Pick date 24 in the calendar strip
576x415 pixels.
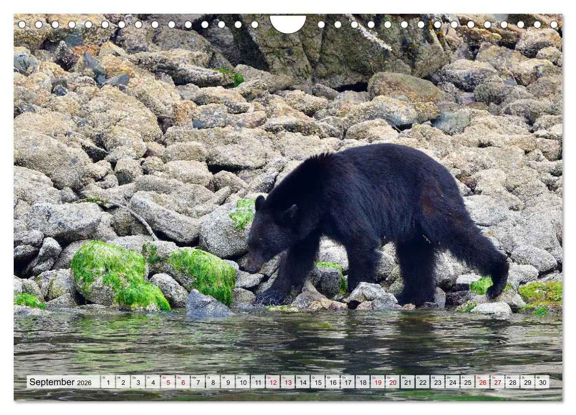[452, 382]
